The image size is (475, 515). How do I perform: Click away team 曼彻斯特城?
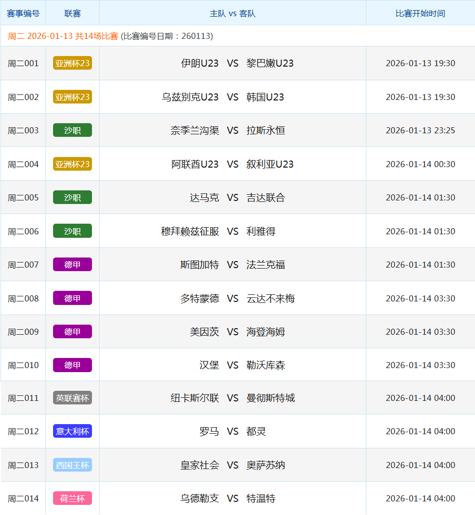point(270,398)
